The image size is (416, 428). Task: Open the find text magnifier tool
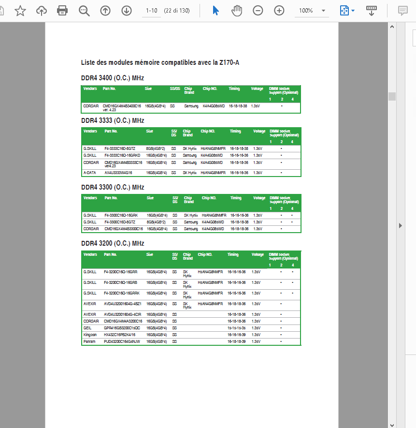(x=84, y=11)
